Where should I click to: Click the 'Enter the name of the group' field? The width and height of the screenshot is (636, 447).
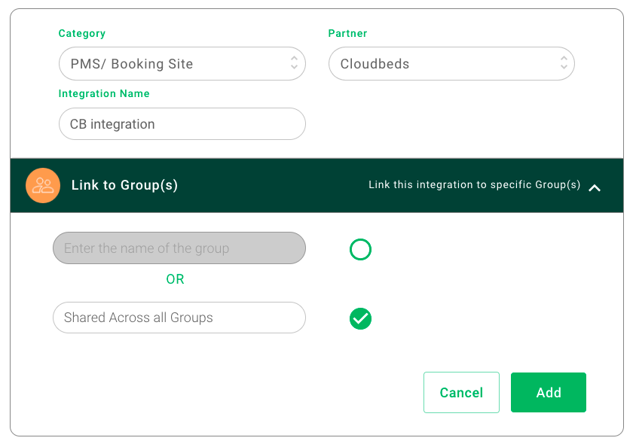[179, 248]
